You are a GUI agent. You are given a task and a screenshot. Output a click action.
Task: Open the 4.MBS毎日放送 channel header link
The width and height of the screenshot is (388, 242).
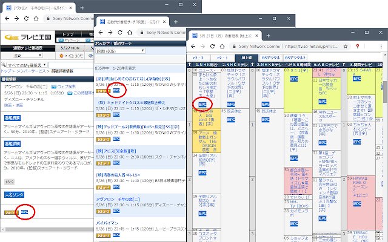point(298,65)
